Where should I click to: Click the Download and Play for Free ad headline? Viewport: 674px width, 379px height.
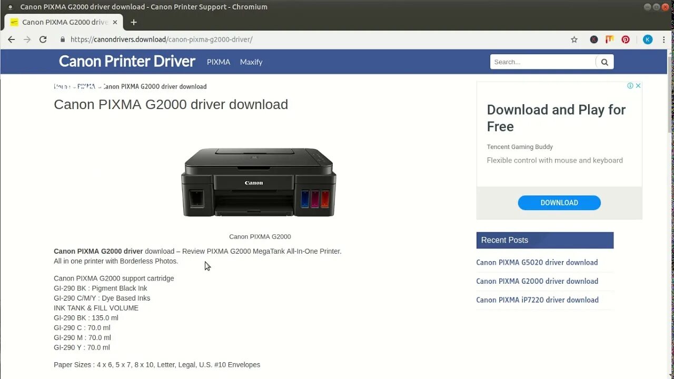point(556,118)
